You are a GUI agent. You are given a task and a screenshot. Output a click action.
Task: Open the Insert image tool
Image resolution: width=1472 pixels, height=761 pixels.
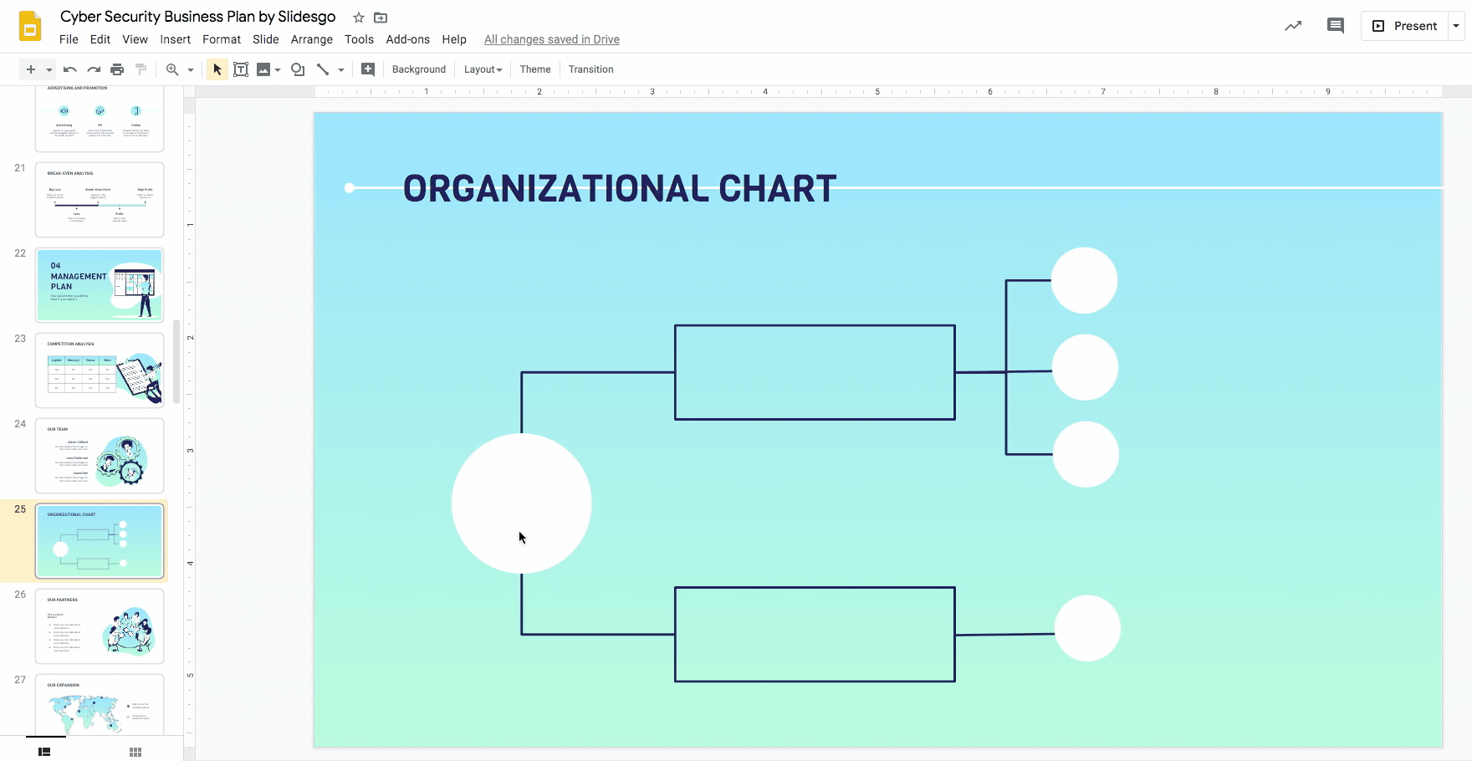(x=264, y=69)
